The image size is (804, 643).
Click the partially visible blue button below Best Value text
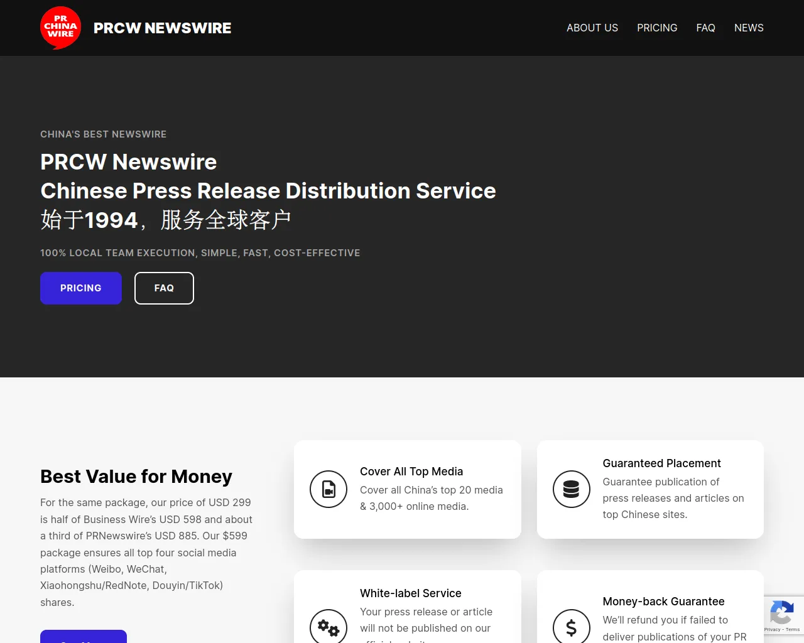coord(84,636)
